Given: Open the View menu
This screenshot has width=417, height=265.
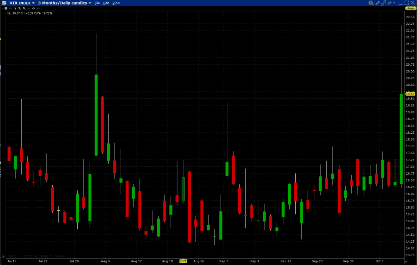Looking at the screenshot, I should (x=116, y=3).
